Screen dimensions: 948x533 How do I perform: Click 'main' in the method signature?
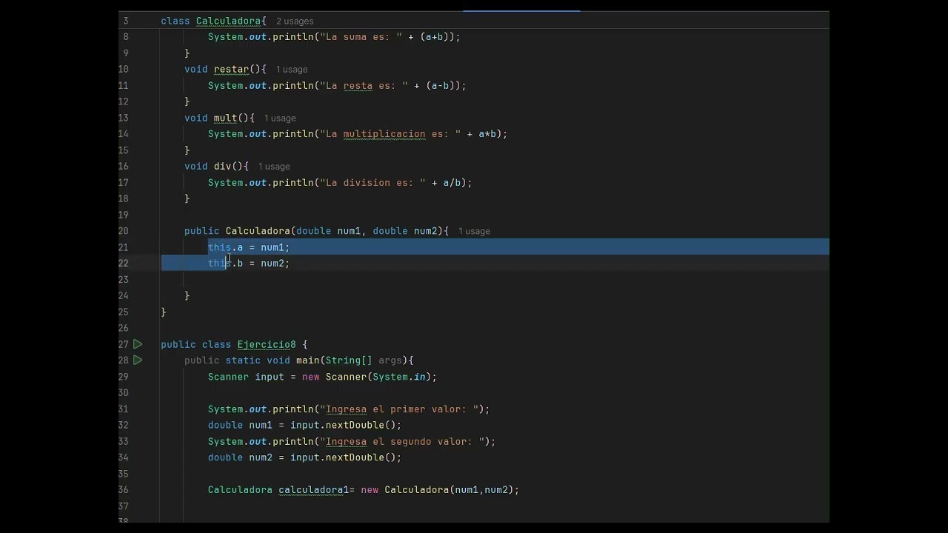(x=307, y=361)
